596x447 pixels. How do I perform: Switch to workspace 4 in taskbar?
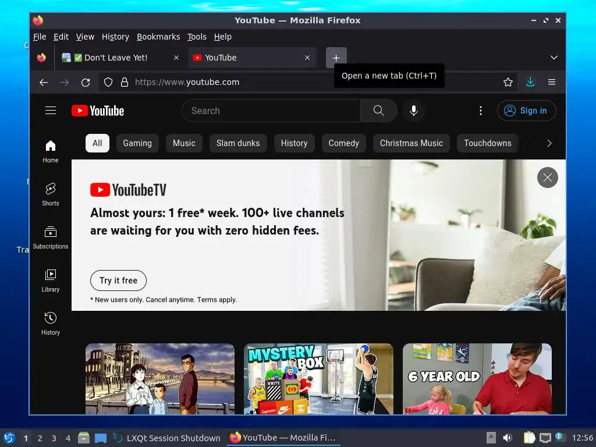68,438
